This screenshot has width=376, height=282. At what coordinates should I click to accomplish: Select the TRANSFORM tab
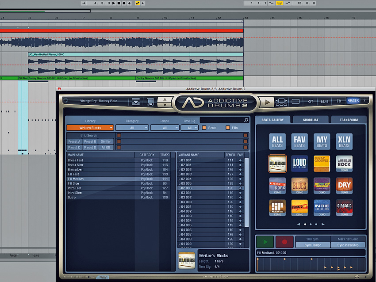[349, 120]
